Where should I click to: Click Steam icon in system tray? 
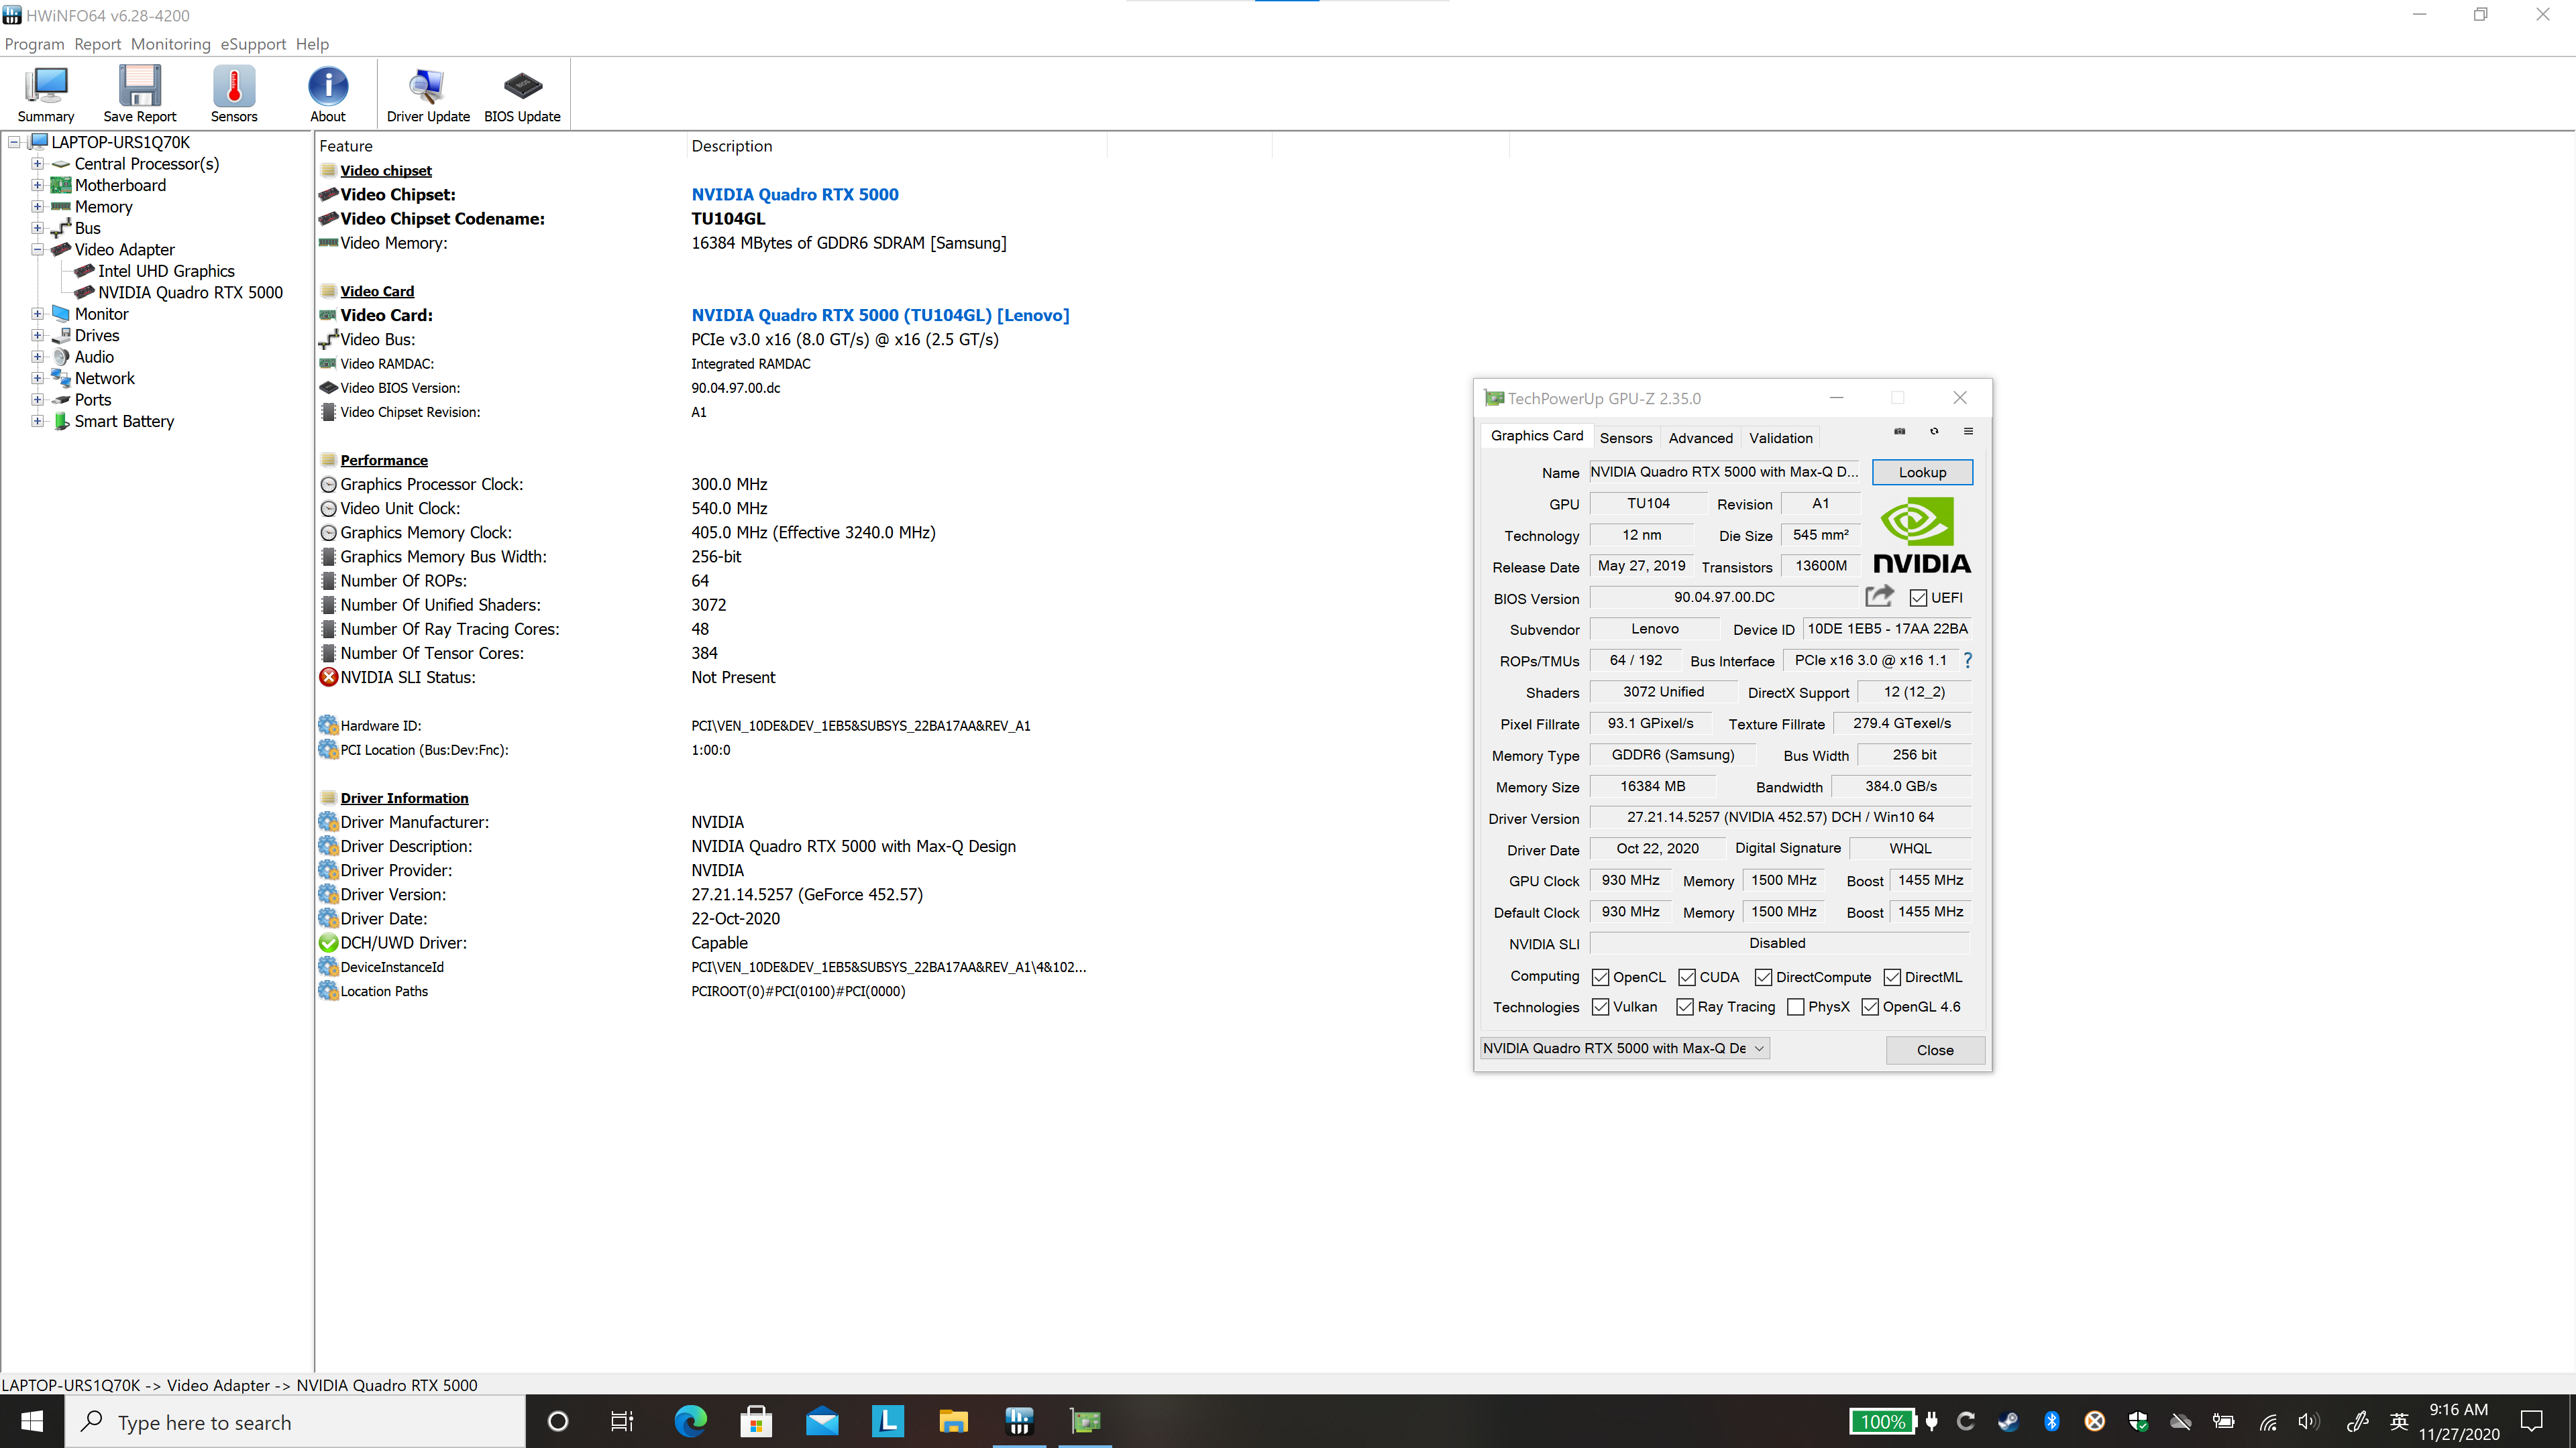(2008, 1421)
